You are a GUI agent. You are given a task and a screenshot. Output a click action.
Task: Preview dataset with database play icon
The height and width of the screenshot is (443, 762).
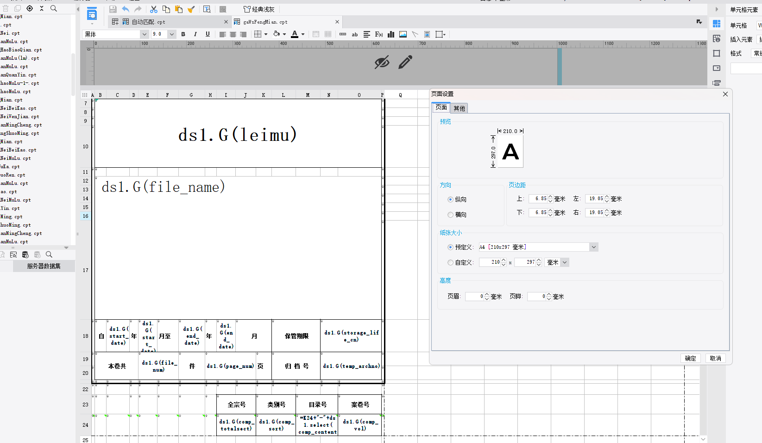25,254
